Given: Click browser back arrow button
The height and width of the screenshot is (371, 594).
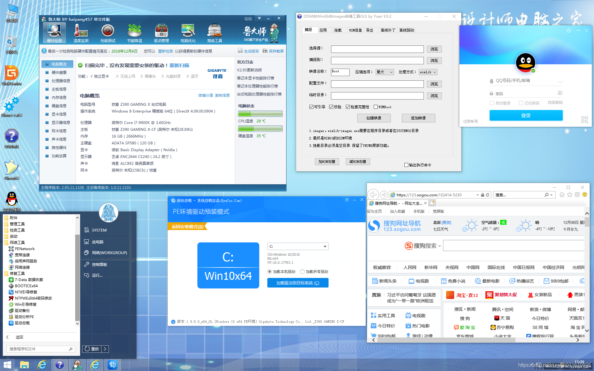Looking at the screenshot, I should pos(373,194).
